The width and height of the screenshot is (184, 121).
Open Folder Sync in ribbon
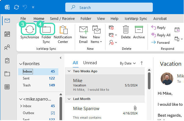(46, 30)
